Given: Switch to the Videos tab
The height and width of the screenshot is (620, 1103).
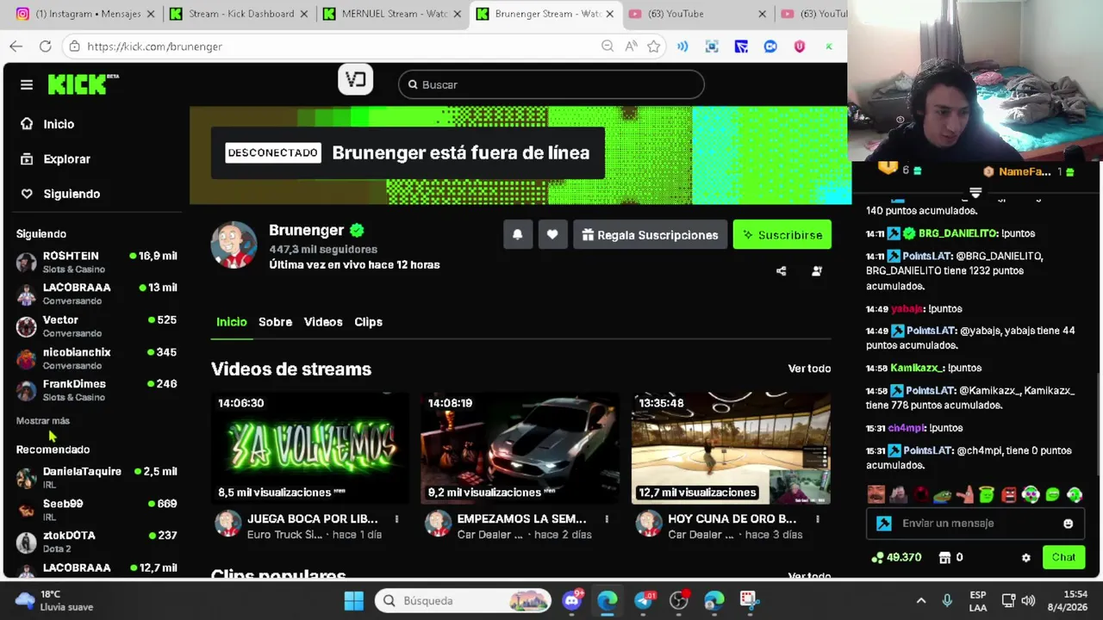Looking at the screenshot, I should 323,322.
